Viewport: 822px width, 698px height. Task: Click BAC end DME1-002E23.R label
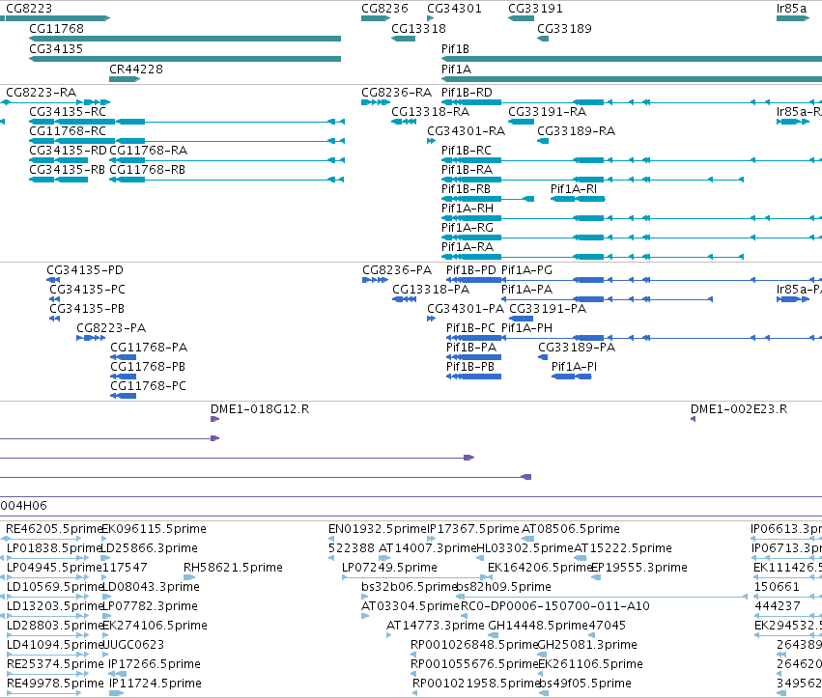pos(739,409)
